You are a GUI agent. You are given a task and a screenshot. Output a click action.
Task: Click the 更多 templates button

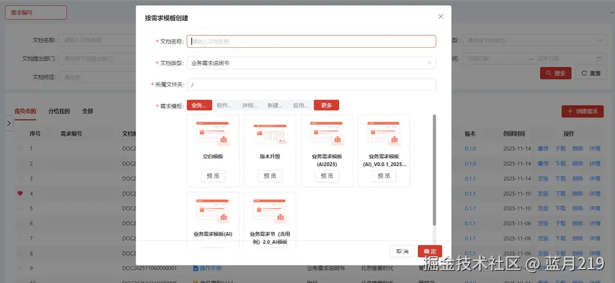pyautogui.click(x=326, y=105)
